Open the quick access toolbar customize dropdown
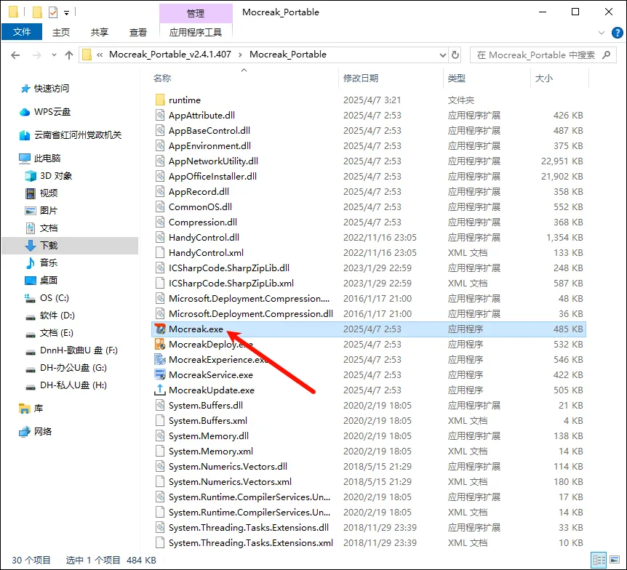Screen dimensions: 627x570 66,13
